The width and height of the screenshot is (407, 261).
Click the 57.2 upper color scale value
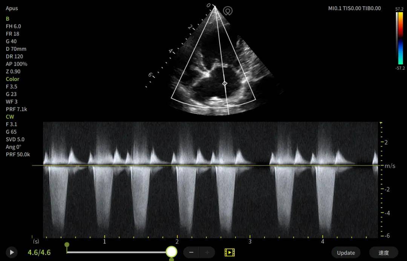[x=399, y=9]
